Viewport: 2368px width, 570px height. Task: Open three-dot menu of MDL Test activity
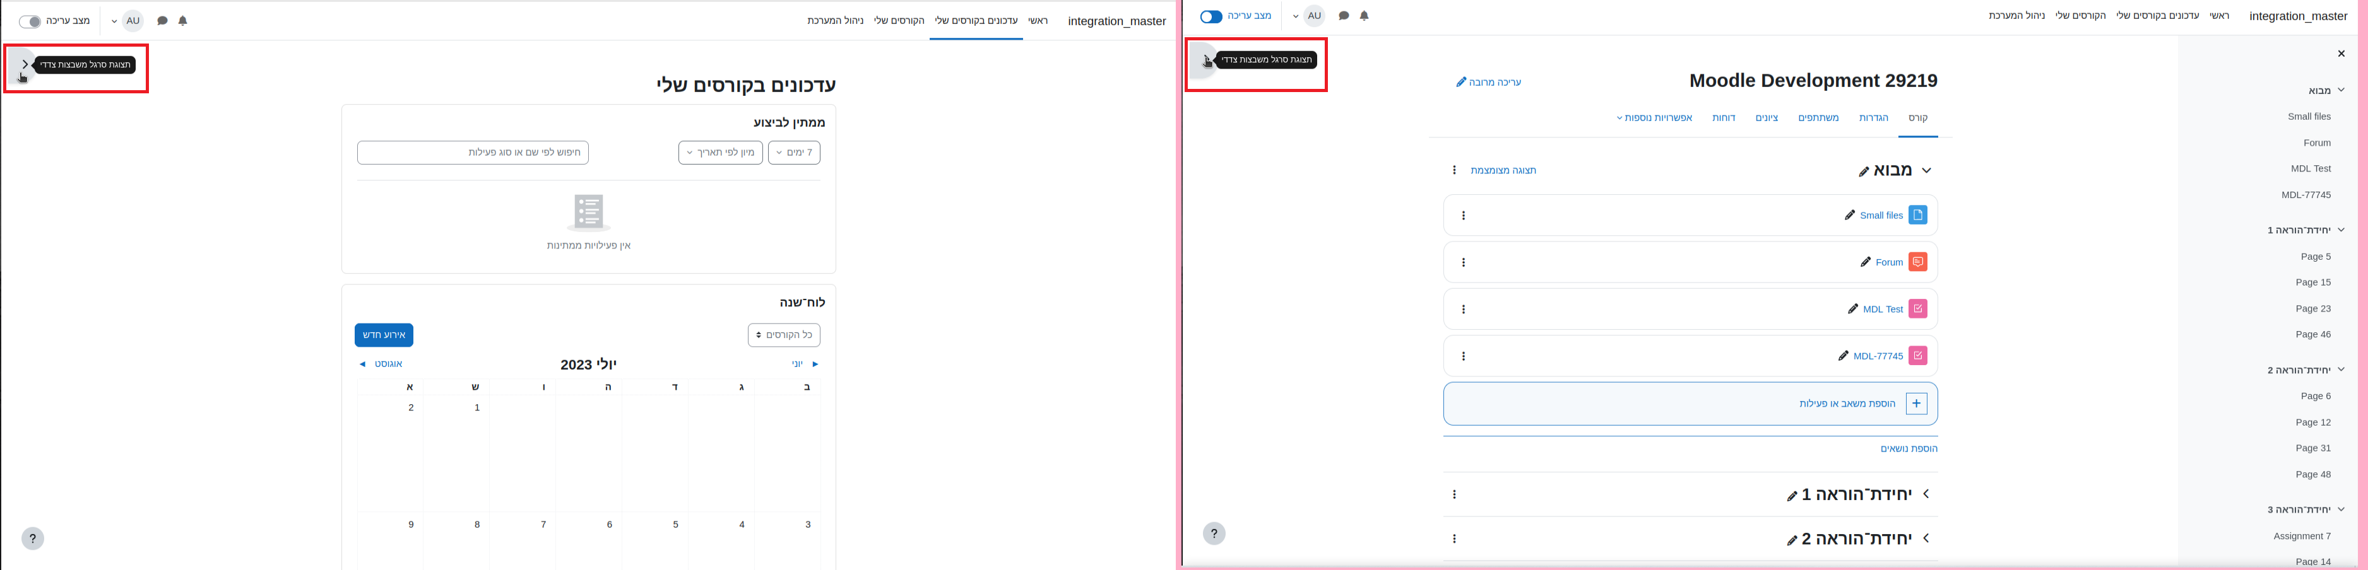click(1464, 310)
